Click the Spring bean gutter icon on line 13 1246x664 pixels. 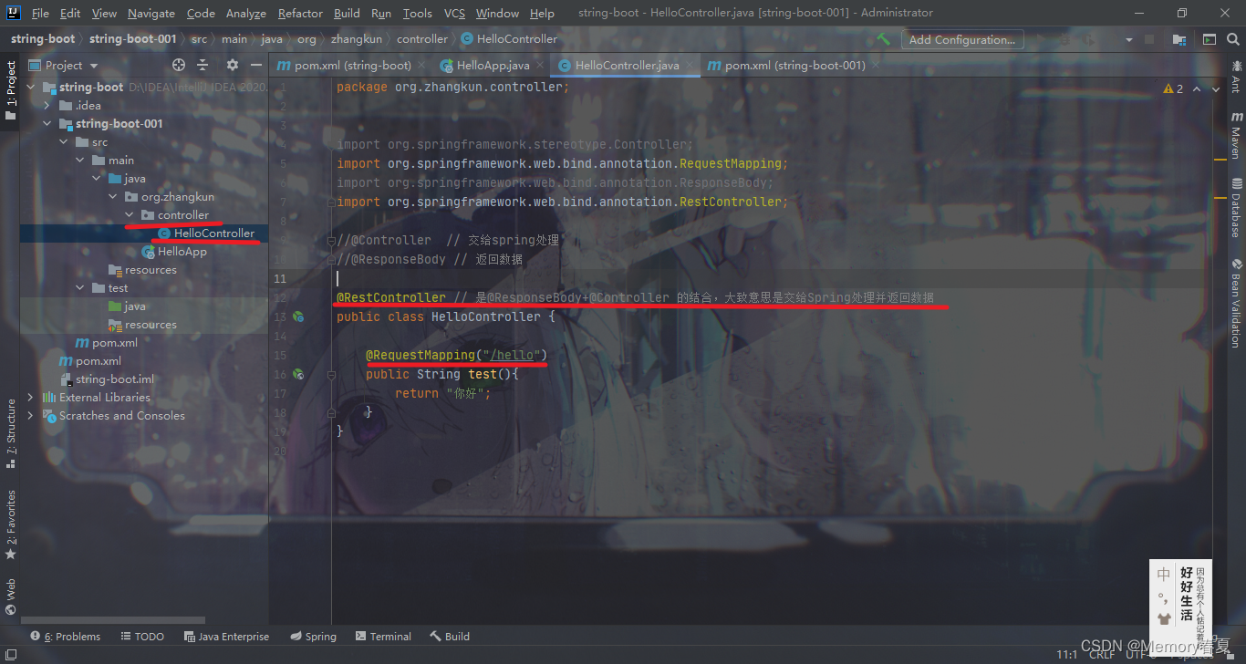tap(296, 316)
